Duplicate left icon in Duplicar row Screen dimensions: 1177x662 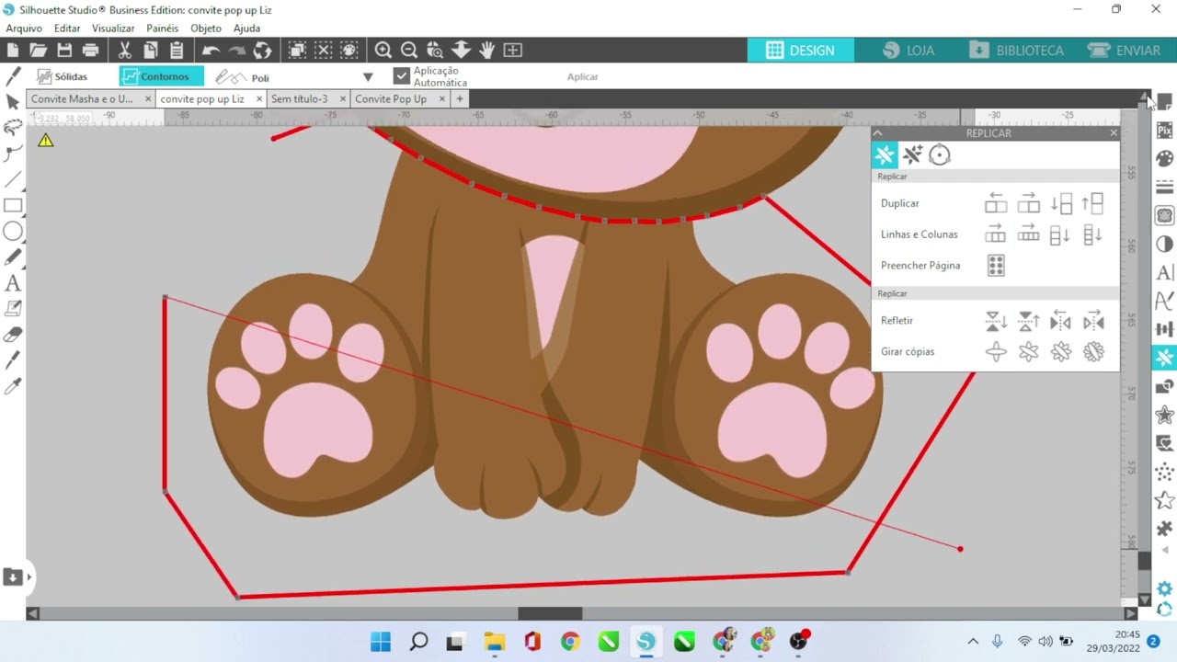pos(996,203)
